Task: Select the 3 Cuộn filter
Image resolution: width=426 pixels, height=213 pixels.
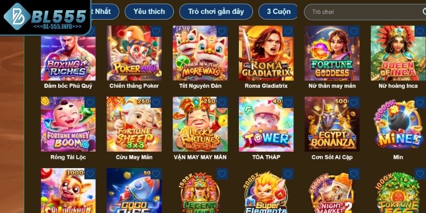Action: [278, 12]
